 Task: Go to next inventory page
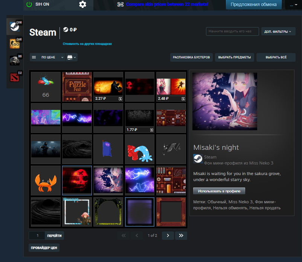(168, 235)
